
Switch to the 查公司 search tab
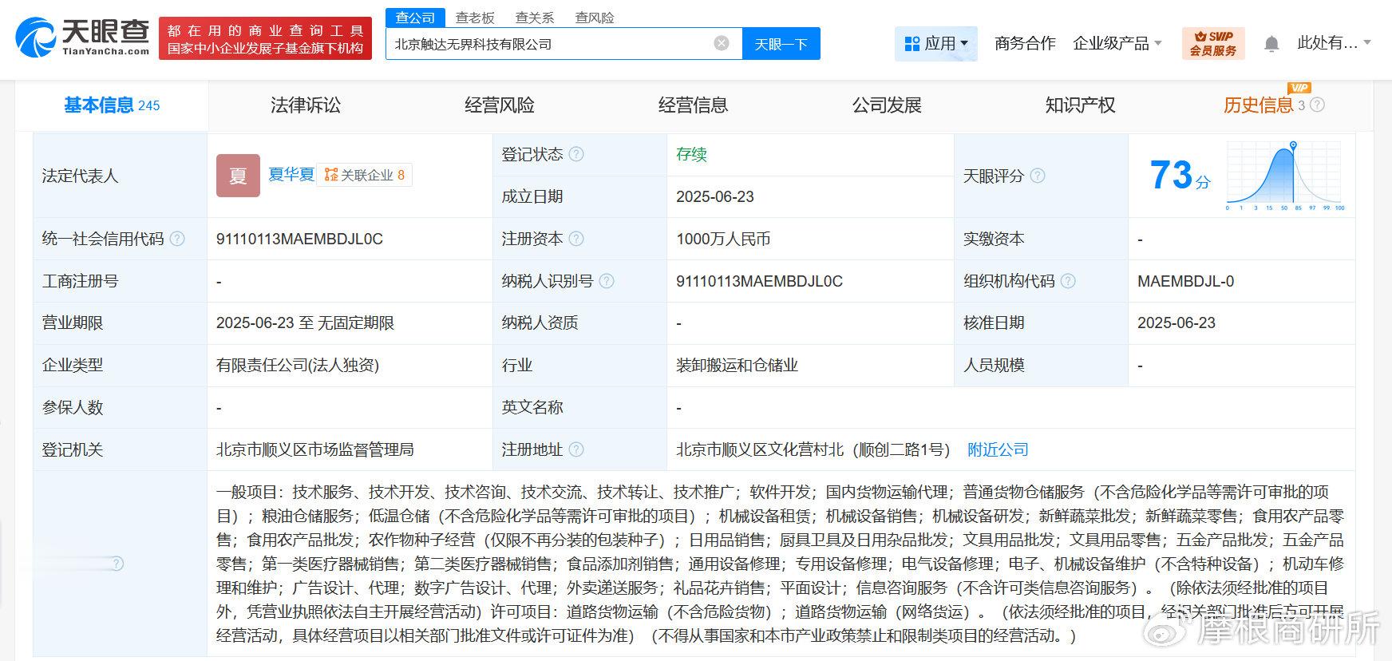click(415, 17)
